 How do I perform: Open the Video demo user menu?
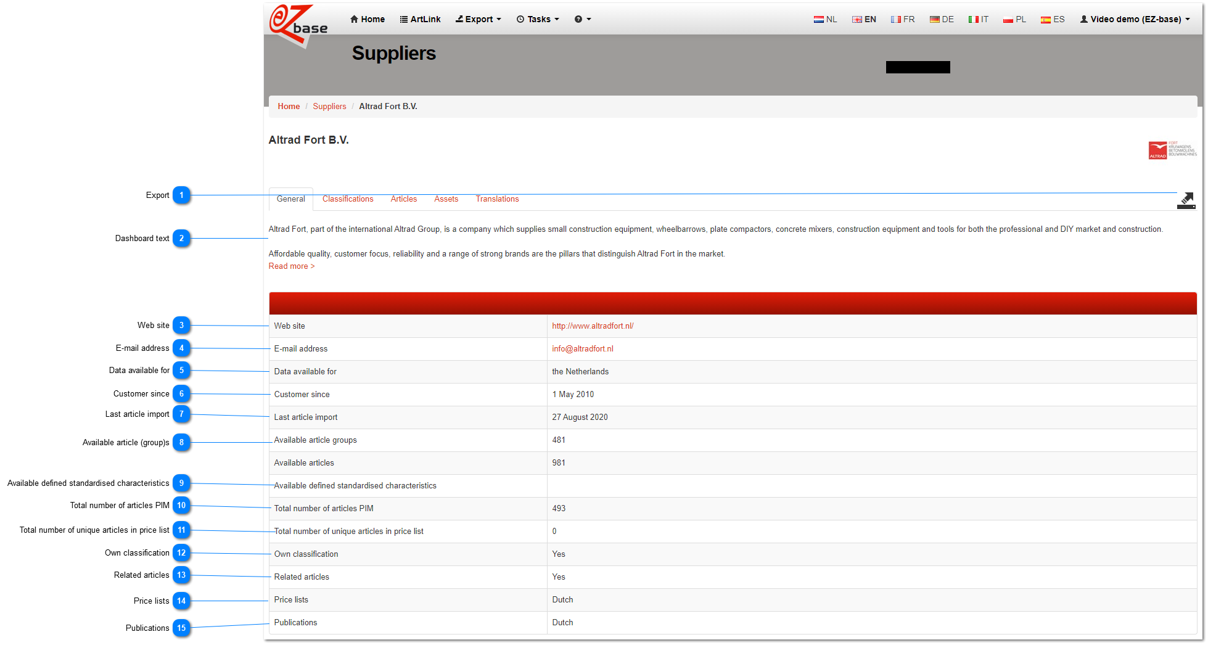pos(1135,19)
